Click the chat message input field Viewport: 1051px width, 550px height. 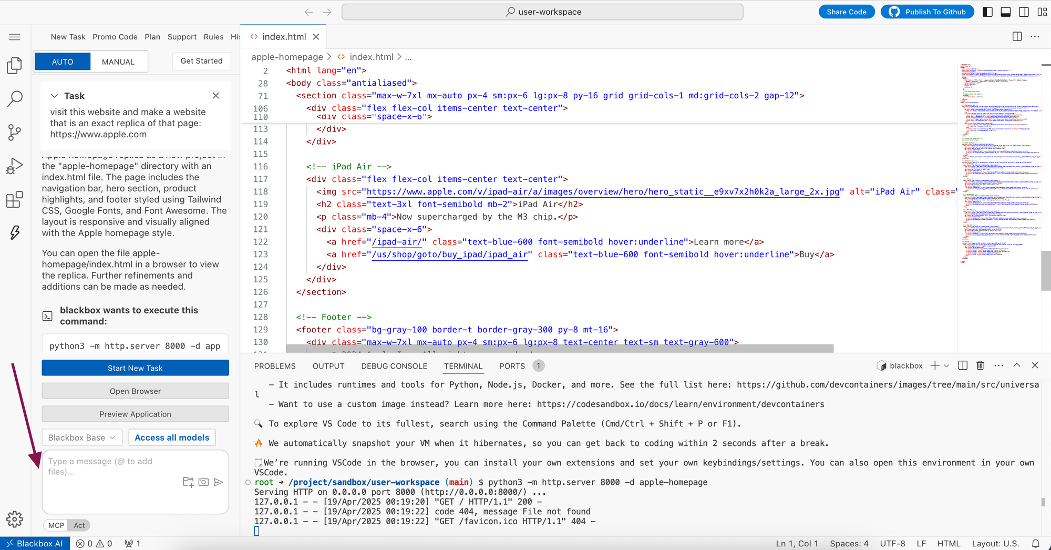coord(136,481)
